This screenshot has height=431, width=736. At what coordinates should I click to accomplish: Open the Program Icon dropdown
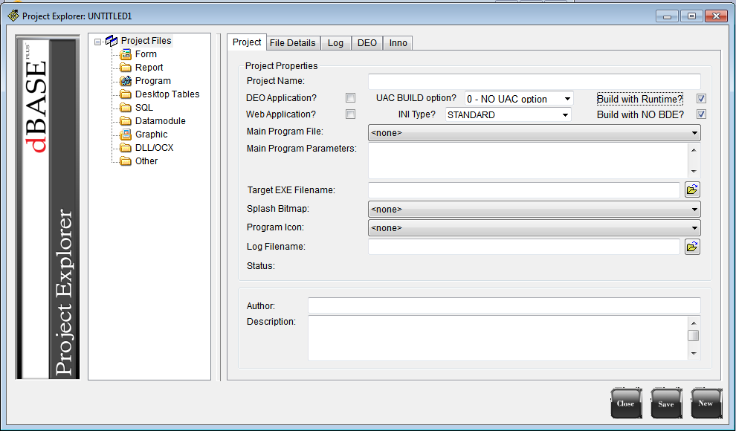click(x=535, y=228)
